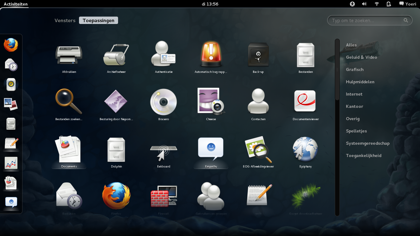Open the speaker music player in dash
The width and height of the screenshot is (420, 236).
point(11,84)
